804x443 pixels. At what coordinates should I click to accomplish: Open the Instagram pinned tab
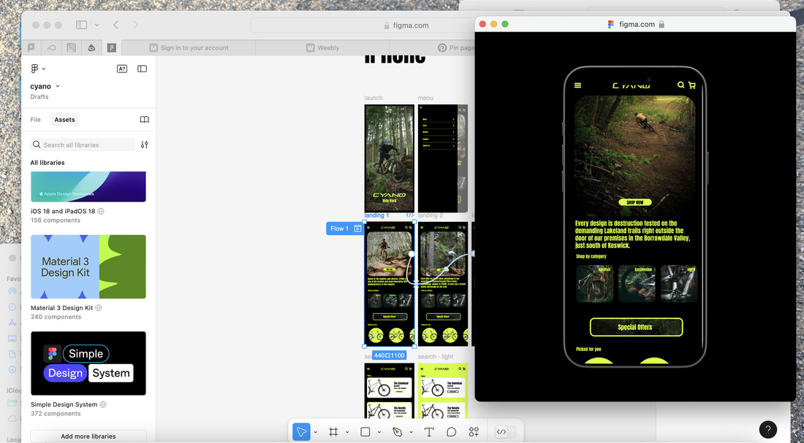point(72,47)
